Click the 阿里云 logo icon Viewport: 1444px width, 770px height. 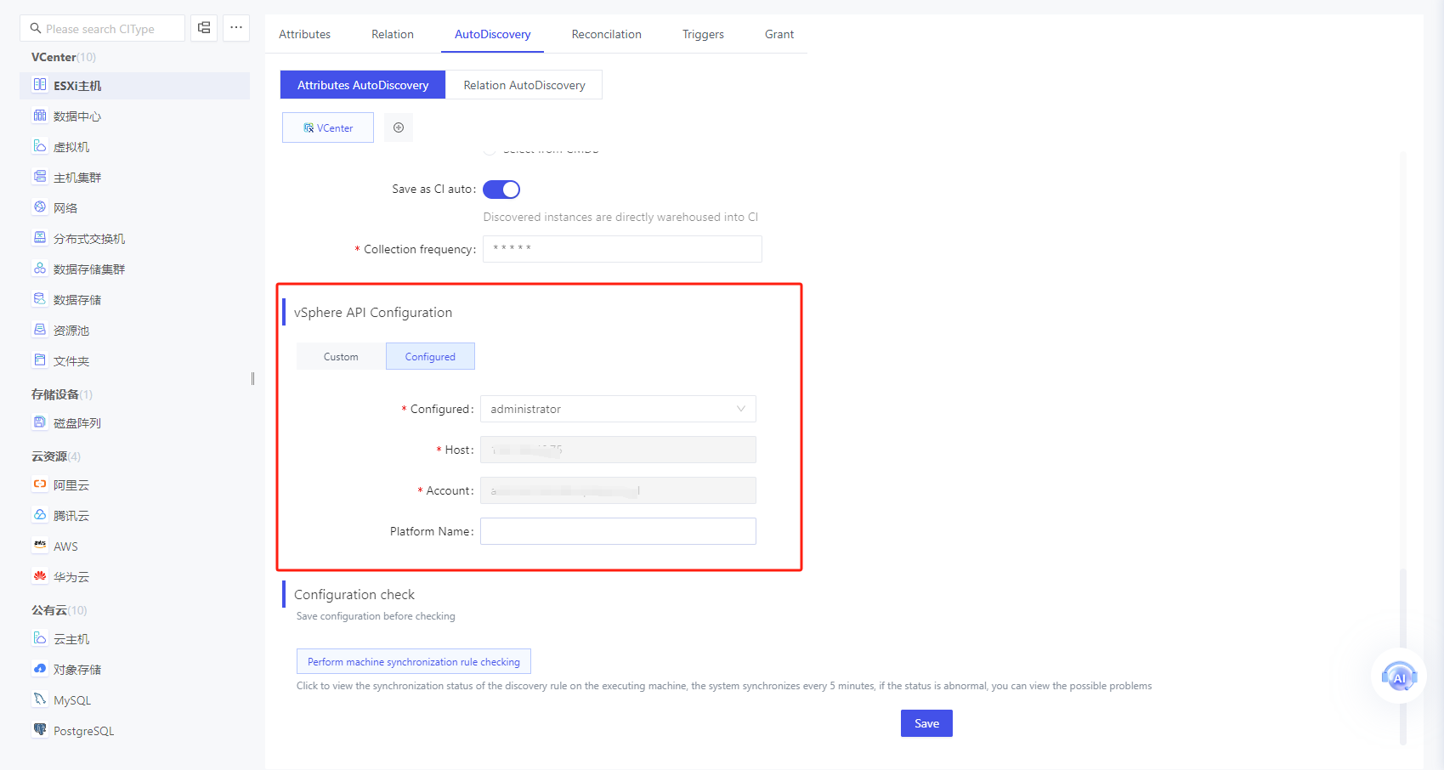pos(40,484)
